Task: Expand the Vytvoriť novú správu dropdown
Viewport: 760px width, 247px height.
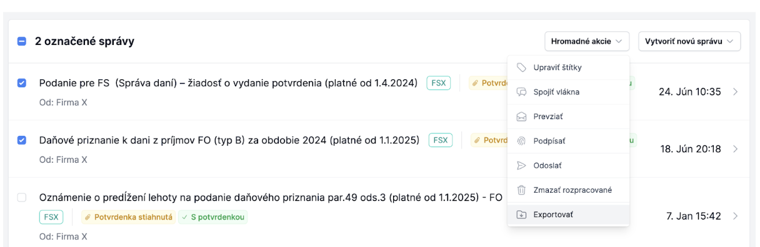Action: [x=689, y=41]
